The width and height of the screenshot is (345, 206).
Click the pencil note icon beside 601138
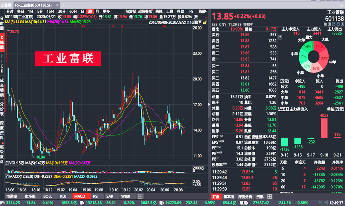click(x=334, y=24)
